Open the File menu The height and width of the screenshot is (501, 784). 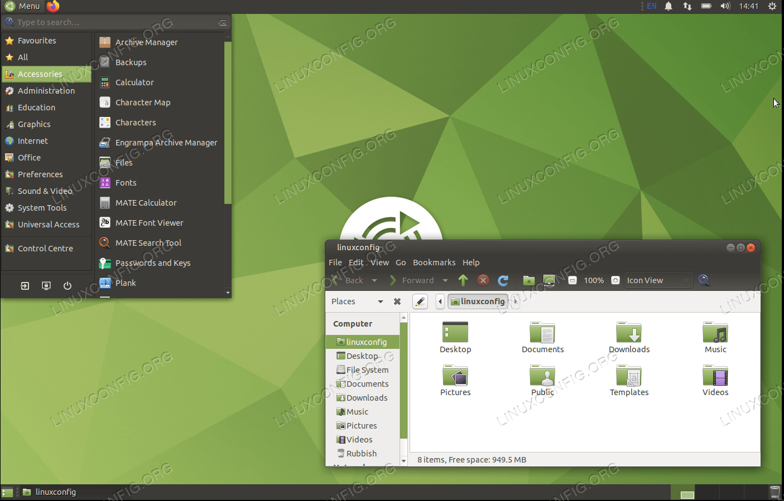[335, 262]
